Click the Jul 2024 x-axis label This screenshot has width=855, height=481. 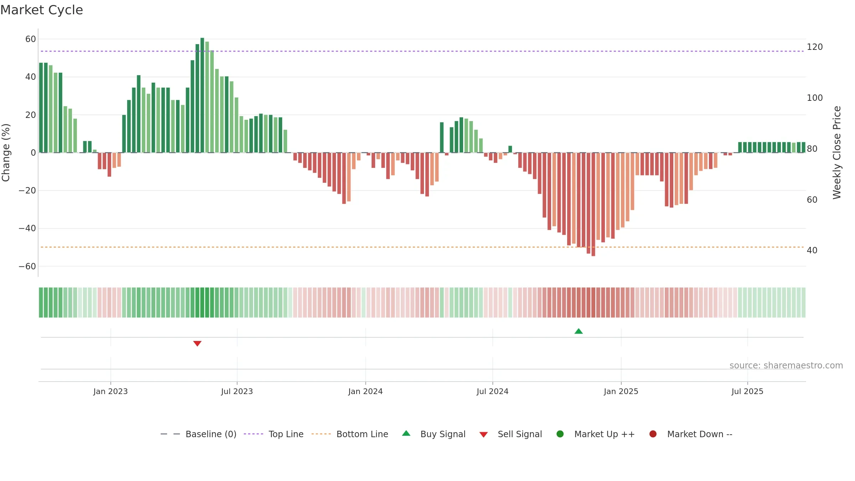point(493,391)
